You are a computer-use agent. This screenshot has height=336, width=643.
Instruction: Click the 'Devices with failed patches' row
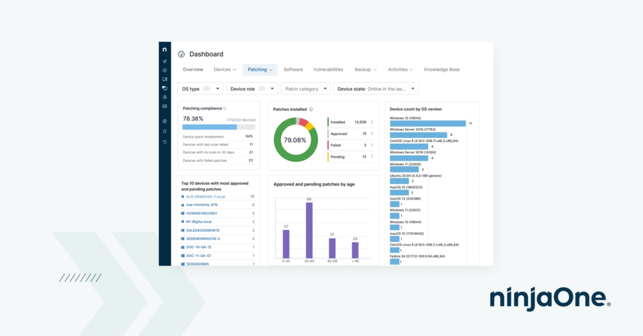[218, 160]
